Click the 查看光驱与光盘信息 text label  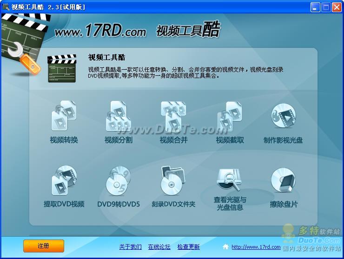click(230, 204)
